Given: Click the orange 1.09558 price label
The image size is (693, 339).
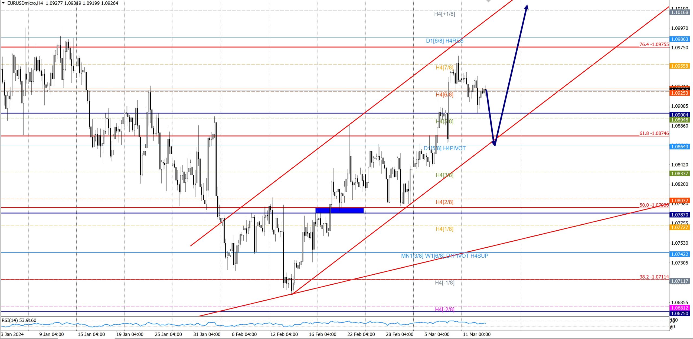Looking at the screenshot, I should (x=680, y=66).
